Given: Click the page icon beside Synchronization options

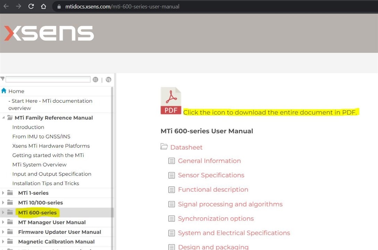Looking at the screenshot, I should click(171, 219).
